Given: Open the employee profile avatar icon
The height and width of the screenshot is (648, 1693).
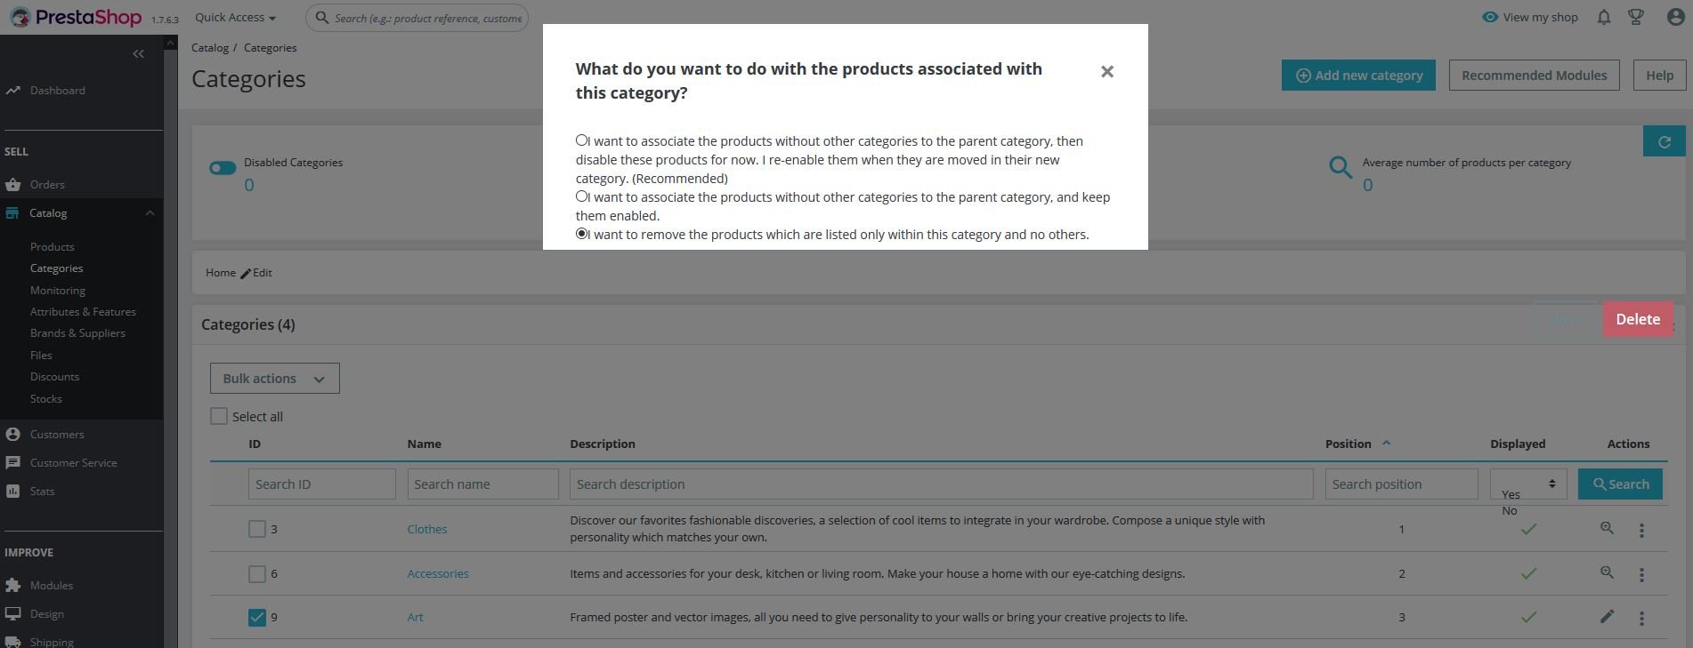Looking at the screenshot, I should tap(1674, 18).
